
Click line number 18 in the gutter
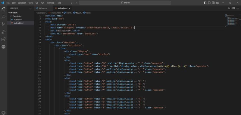coord(40,66)
